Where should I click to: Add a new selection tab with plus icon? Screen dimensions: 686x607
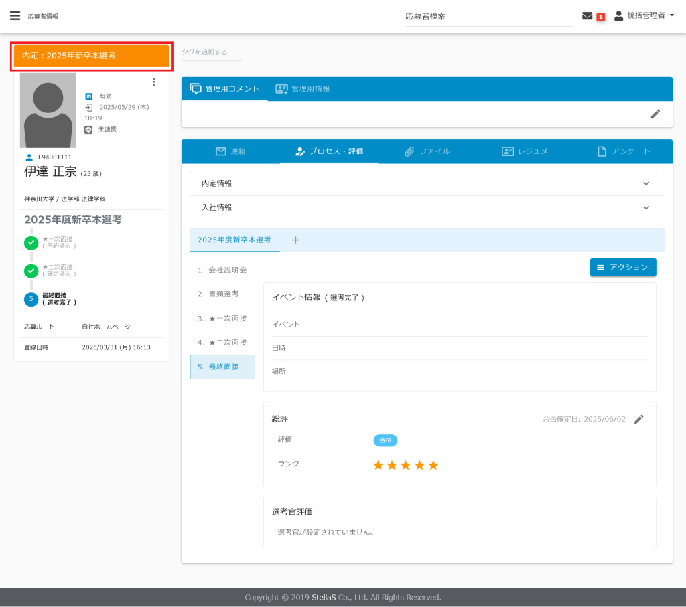pos(295,240)
